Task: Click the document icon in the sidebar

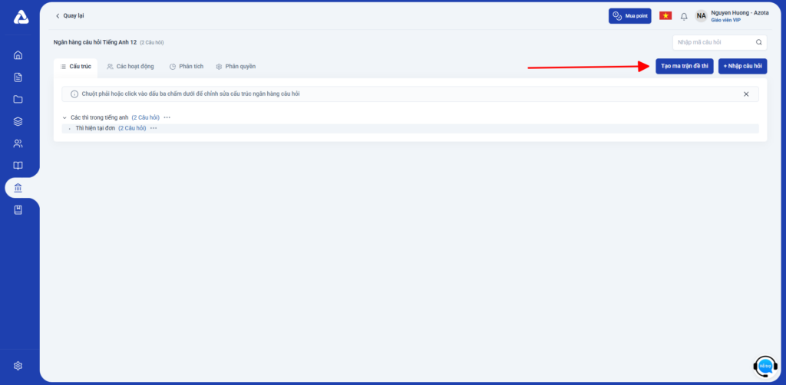Action: tap(18, 77)
